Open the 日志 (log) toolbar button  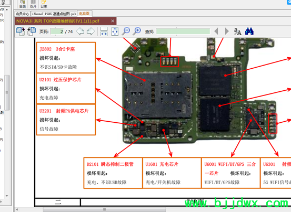tap(44, 4)
